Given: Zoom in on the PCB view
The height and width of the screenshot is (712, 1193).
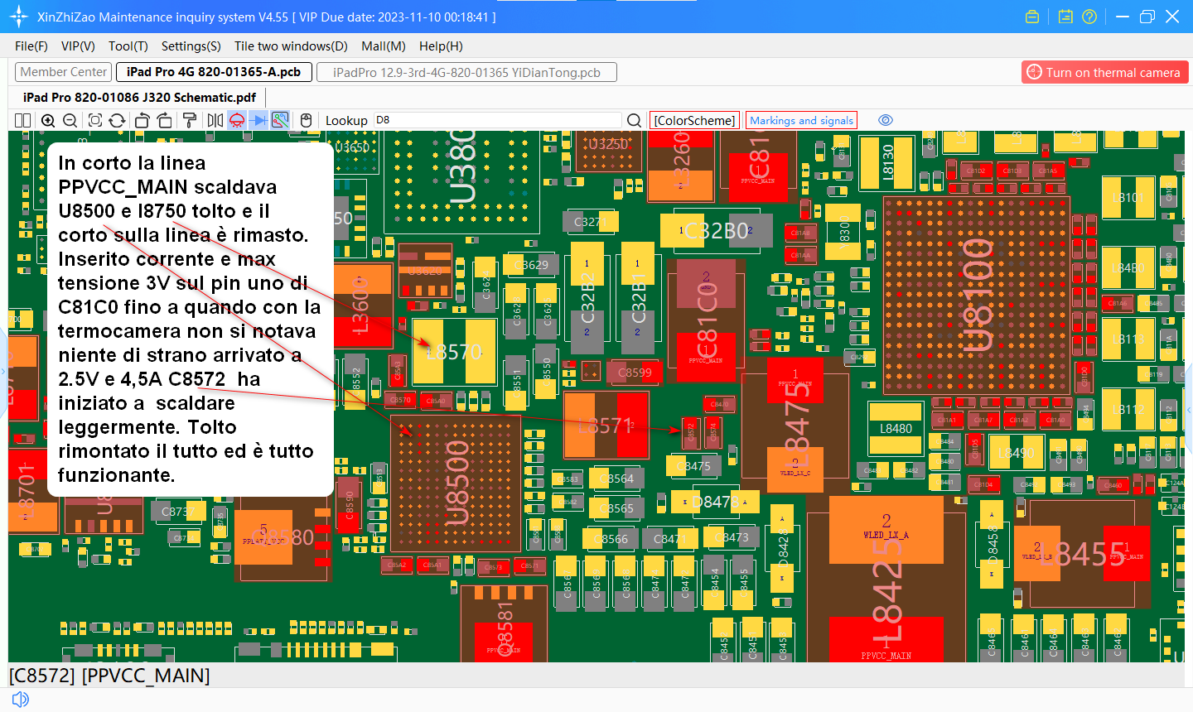Looking at the screenshot, I should [48, 121].
